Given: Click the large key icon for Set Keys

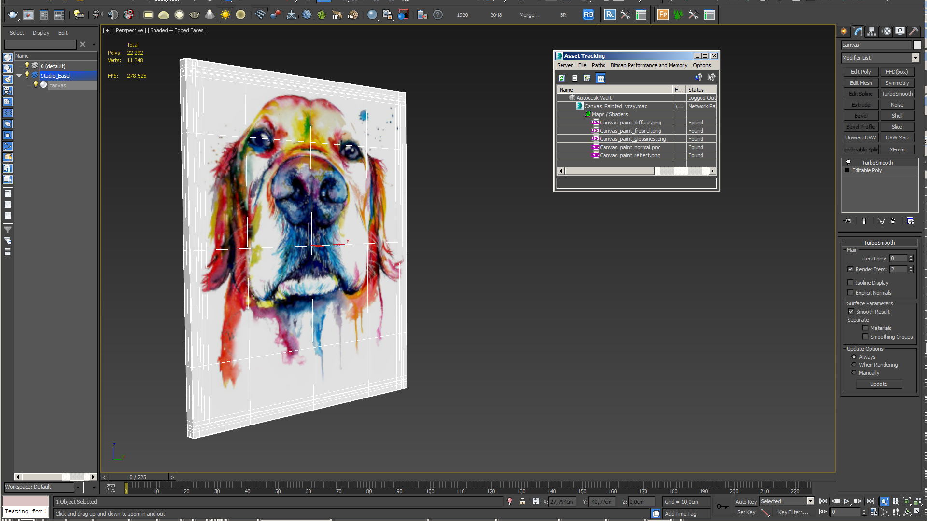Looking at the screenshot, I should coord(723,507).
